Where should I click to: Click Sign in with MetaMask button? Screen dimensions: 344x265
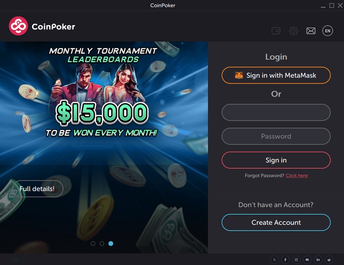tap(276, 75)
